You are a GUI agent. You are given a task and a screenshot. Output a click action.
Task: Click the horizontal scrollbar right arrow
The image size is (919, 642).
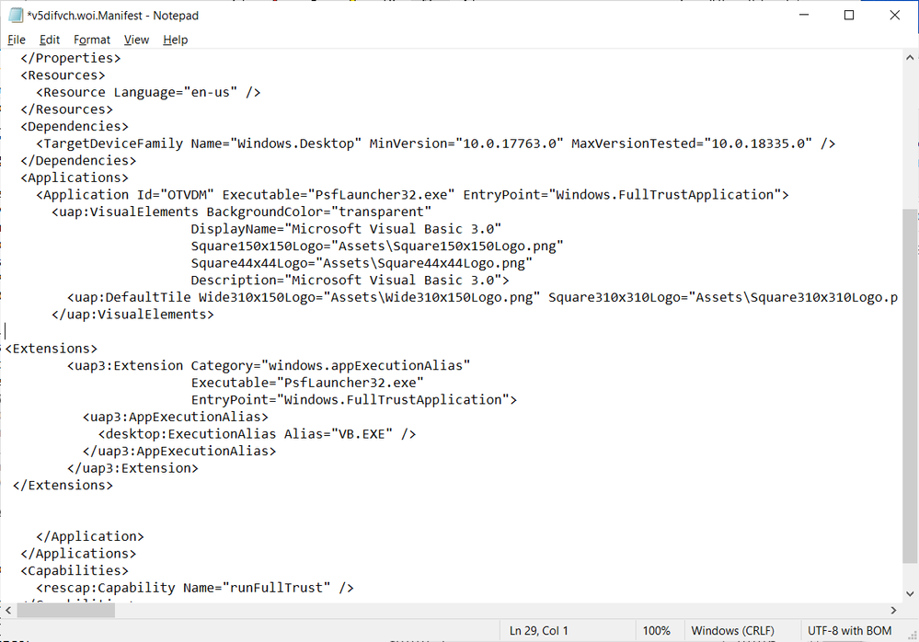tap(893, 611)
